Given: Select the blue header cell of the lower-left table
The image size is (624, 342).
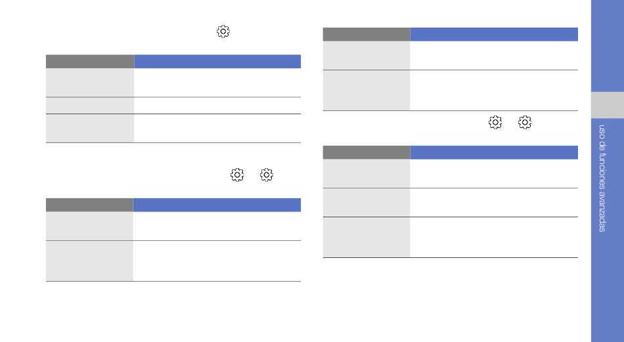Looking at the screenshot, I should click(x=217, y=205).
